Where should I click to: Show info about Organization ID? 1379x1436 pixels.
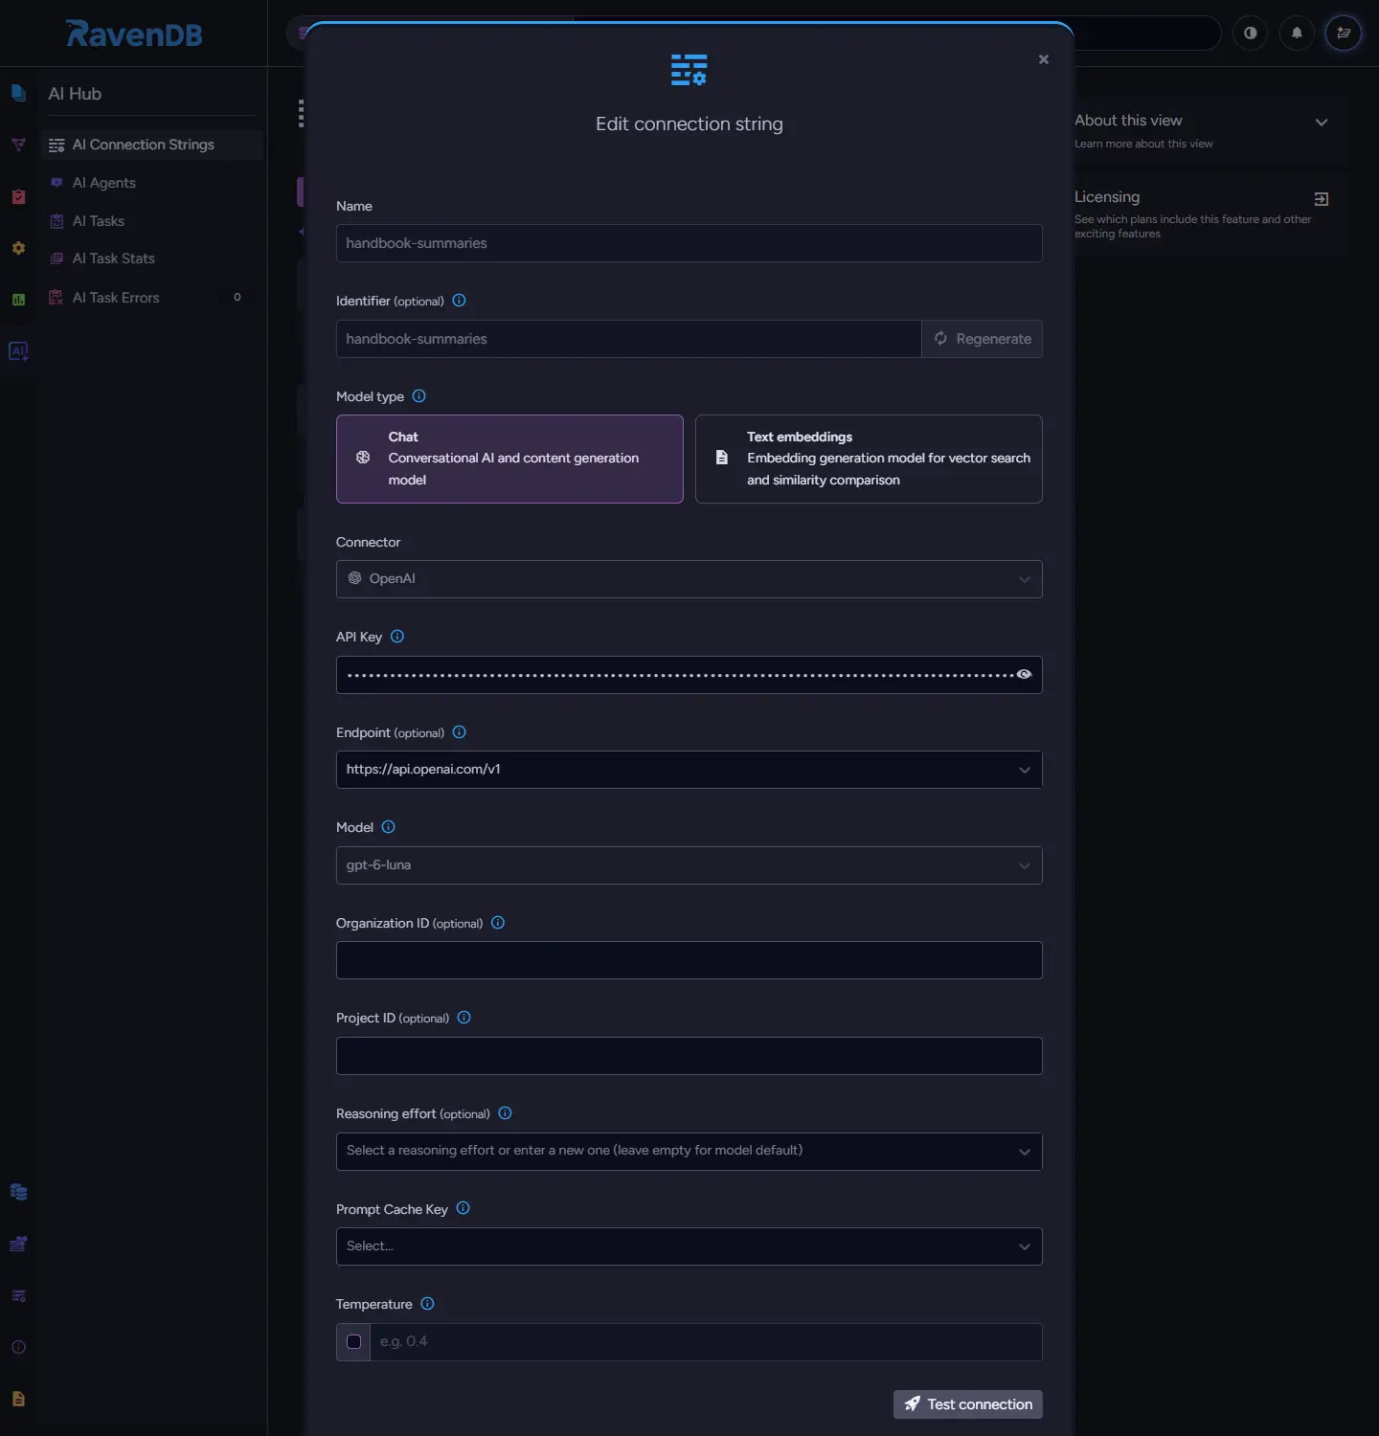coord(498,923)
